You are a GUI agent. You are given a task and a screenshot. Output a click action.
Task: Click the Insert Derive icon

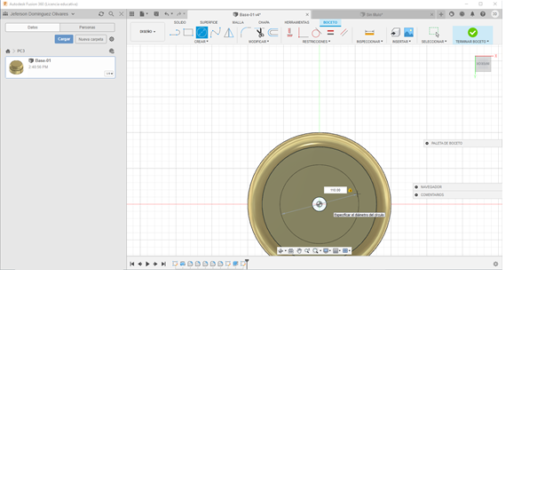[395, 33]
